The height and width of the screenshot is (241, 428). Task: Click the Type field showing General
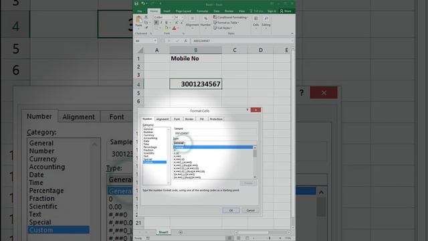(215, 143)
